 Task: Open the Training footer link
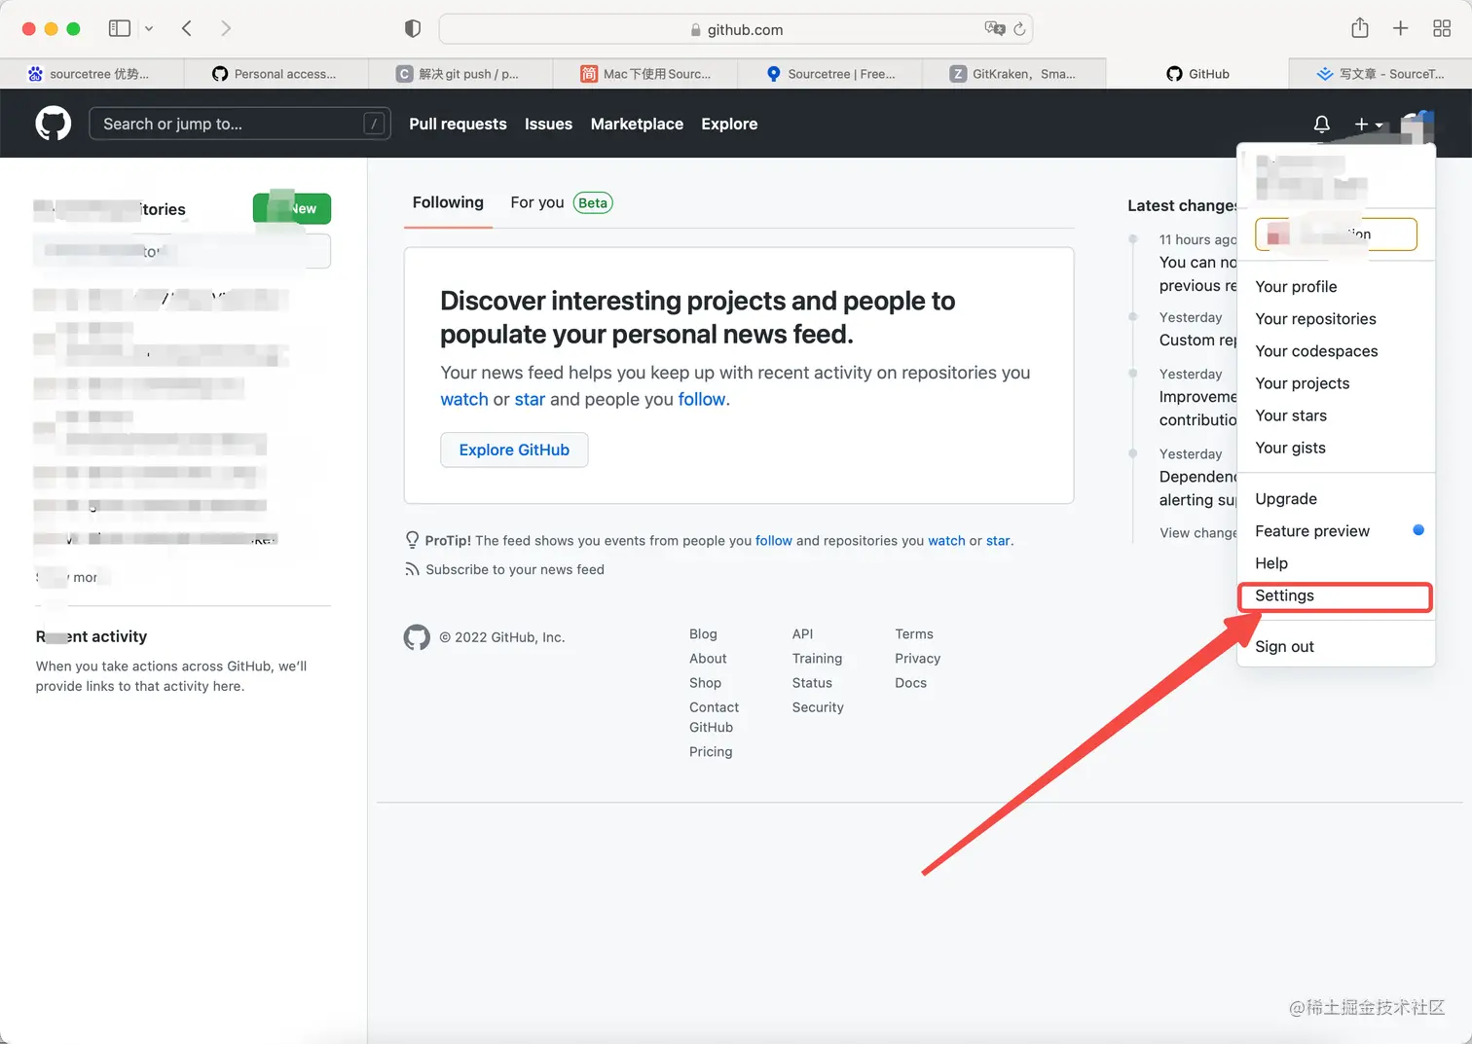click(817, 658)
